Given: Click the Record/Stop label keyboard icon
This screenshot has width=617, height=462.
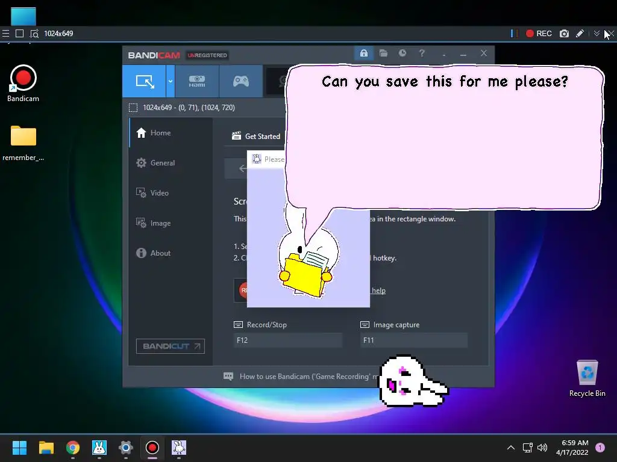Looking at the screenshot, I should pos(238,324).
